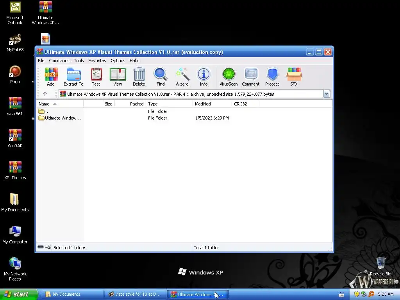Select the XP_Themes desktop archive
This screenshot has height=300, width=400.
(x=15, y=171)
